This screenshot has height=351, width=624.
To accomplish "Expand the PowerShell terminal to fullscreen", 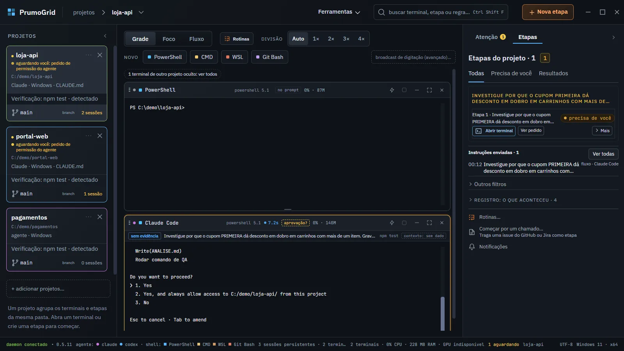I will (429, 90).
